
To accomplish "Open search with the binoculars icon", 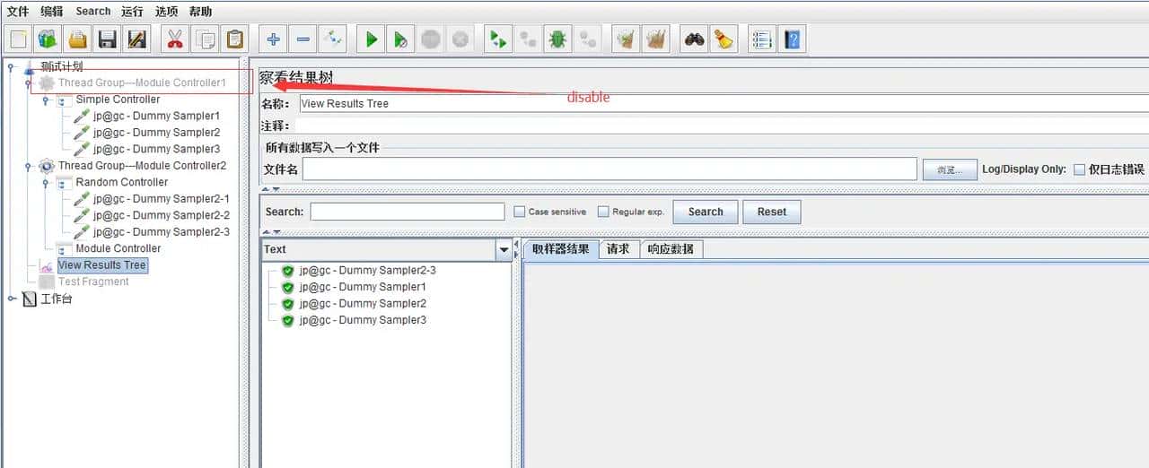I will [x=694, y=39].
